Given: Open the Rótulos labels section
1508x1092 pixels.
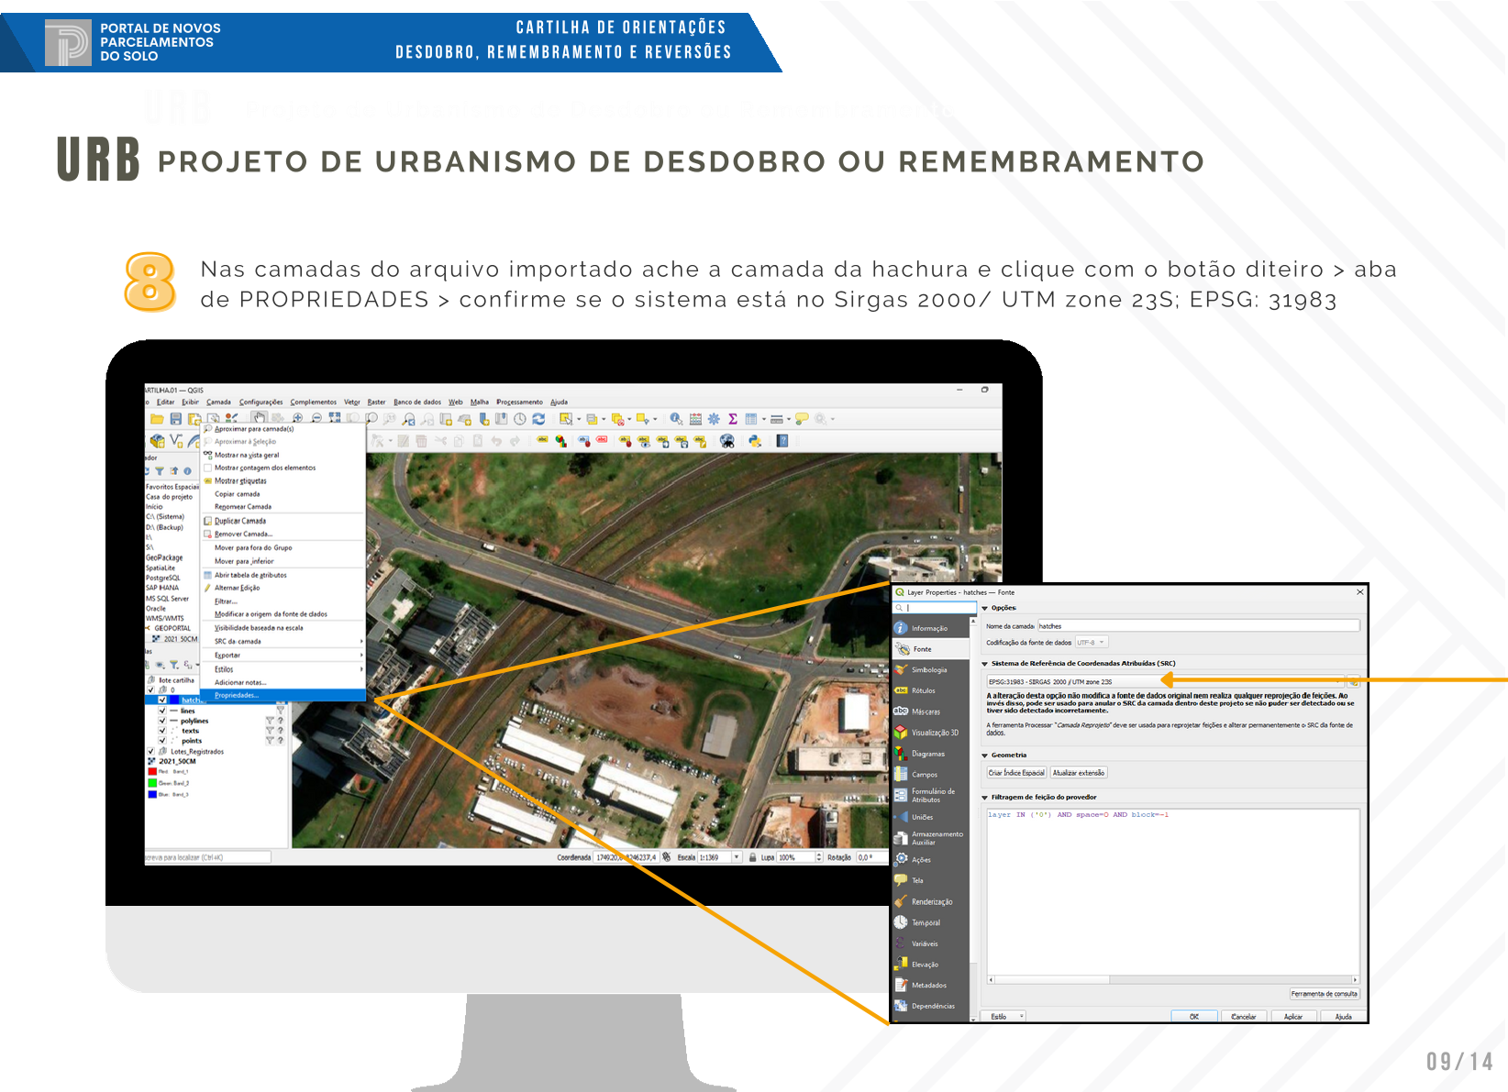Looking at the screenshot, I should 923,691.
